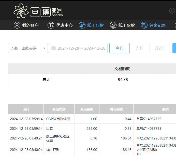Click the 优惠中心 gift icon
The height and width of the screenshot is (156, 176).
pos(51,25)
